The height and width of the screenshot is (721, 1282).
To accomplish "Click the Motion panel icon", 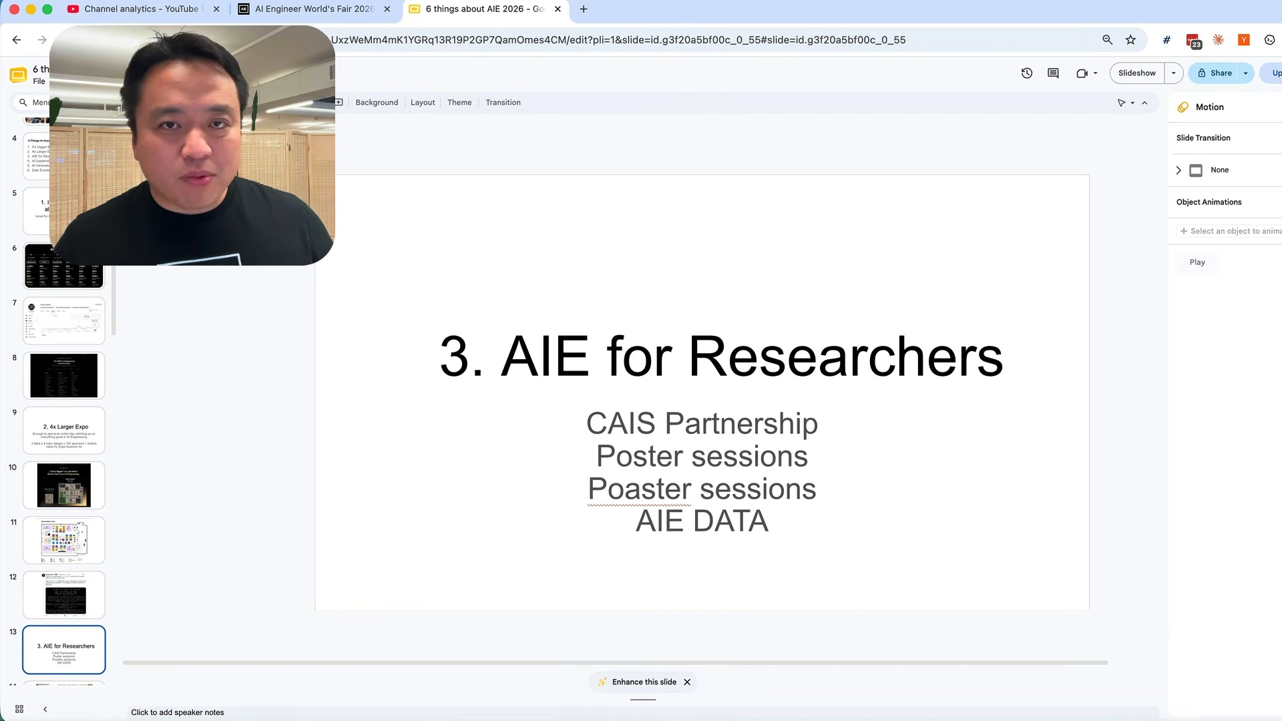I will (1183, 107).
